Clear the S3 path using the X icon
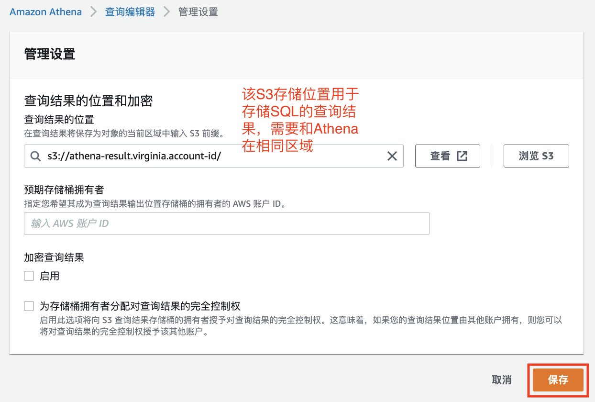Image resolution: width=595 pixels, height=402 pixels. tap(392, 156)
